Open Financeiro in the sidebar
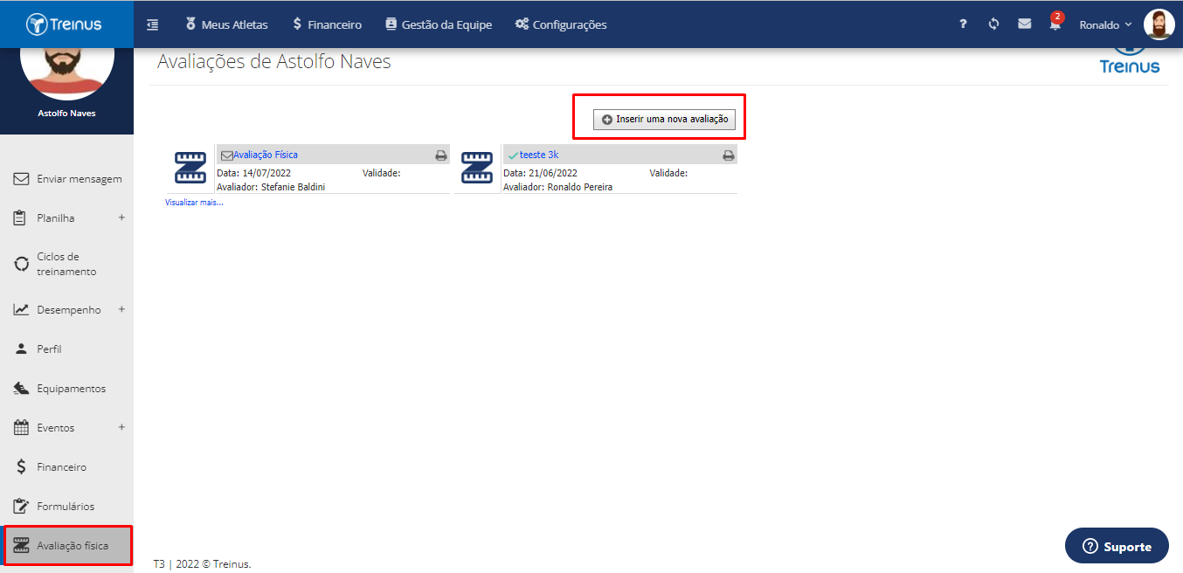This screenshot has width=1183, height=573. click(x=66, y=467)
